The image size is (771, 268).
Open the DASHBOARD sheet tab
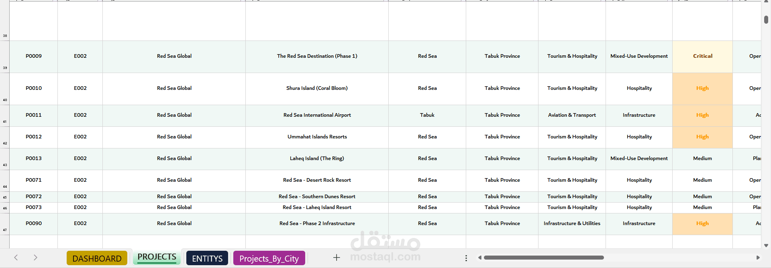pos(97,258)
